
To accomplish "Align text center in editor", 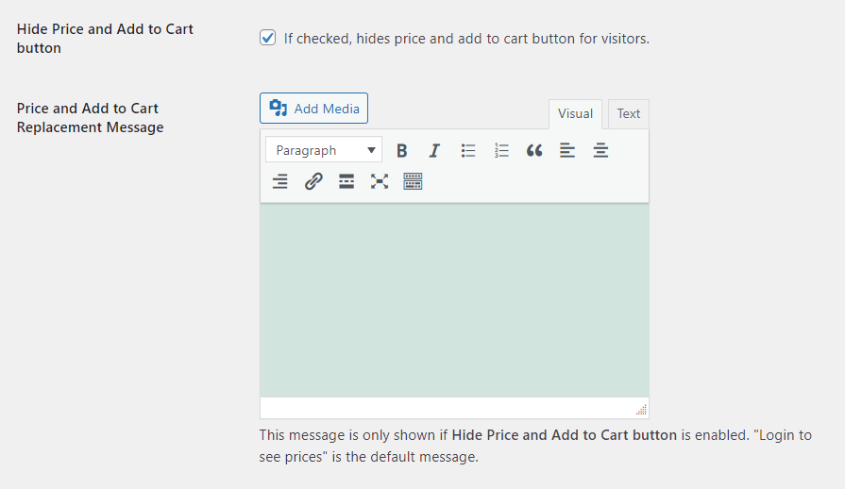I will click(600, 150).
